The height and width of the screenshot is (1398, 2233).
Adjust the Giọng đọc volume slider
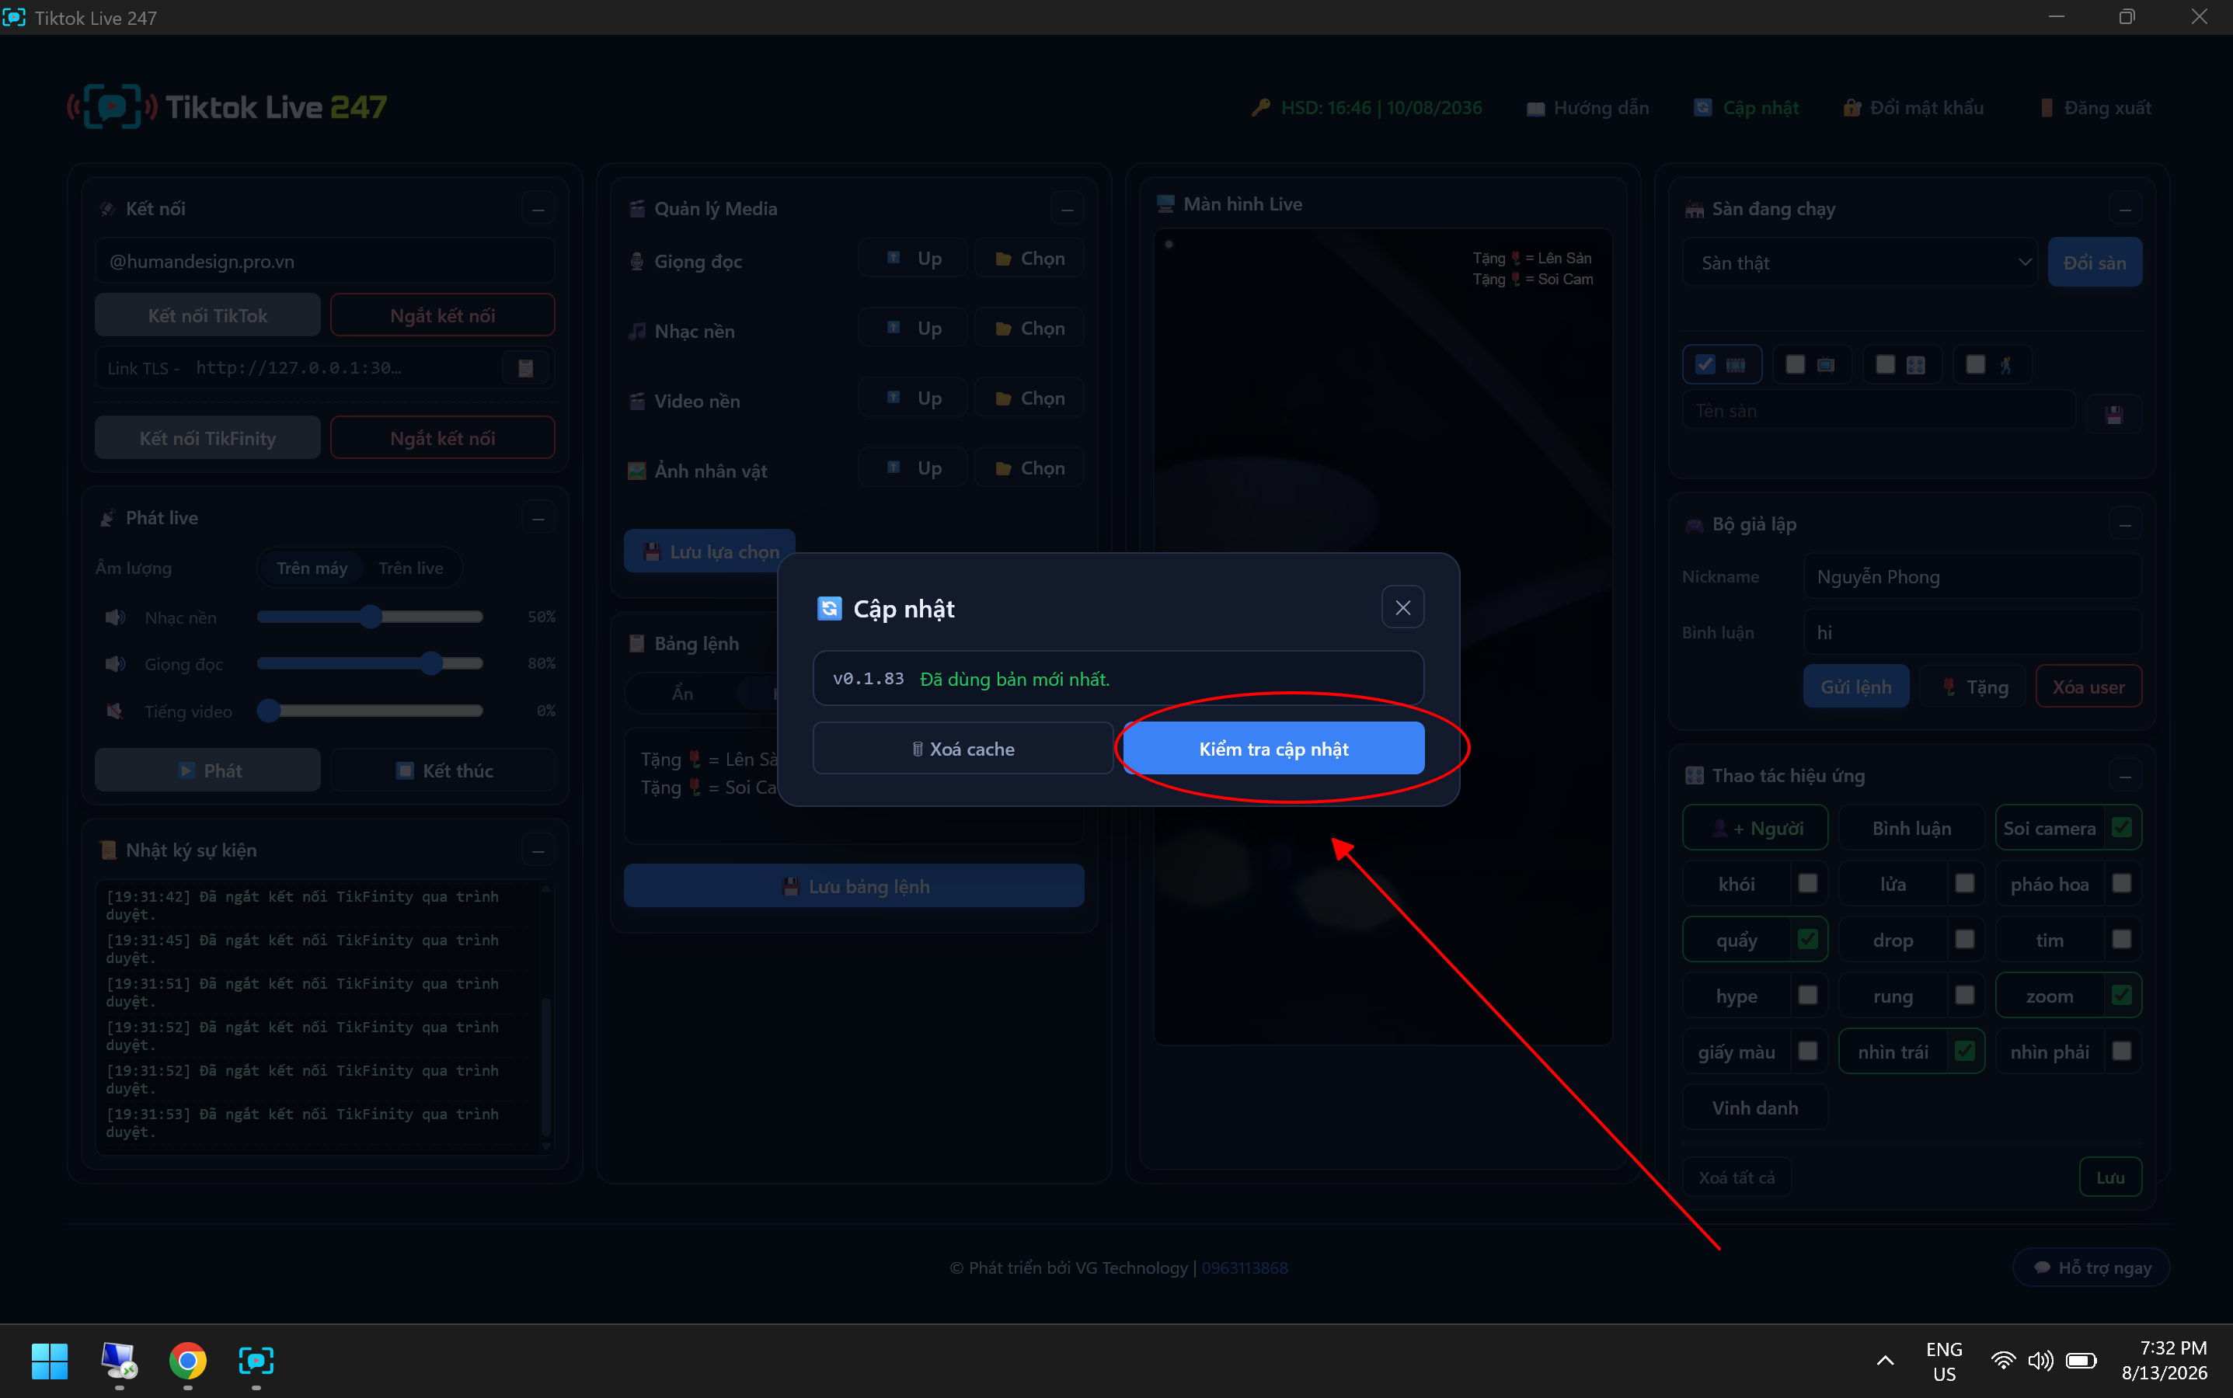(x=370, y=663)
